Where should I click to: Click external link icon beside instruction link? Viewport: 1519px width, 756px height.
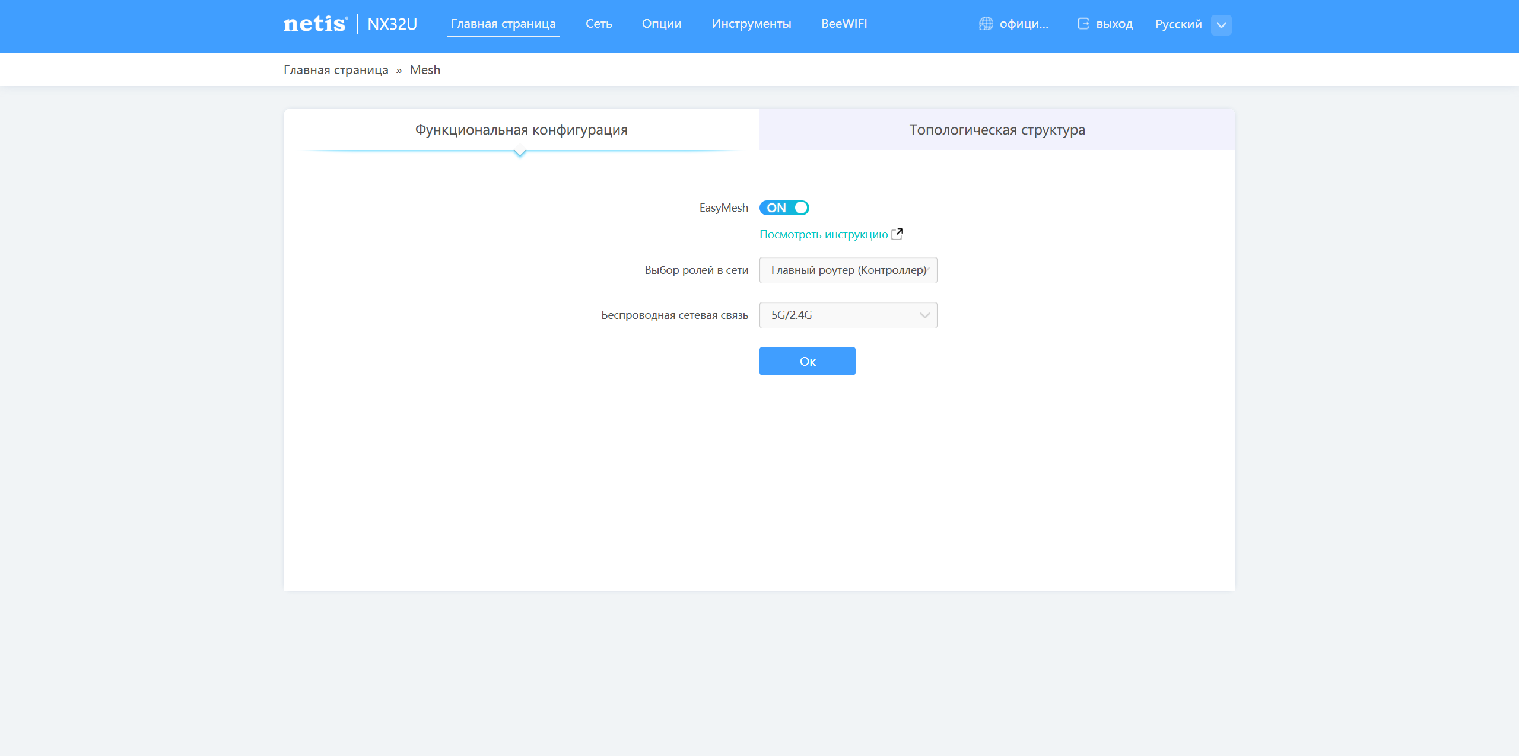897,234
